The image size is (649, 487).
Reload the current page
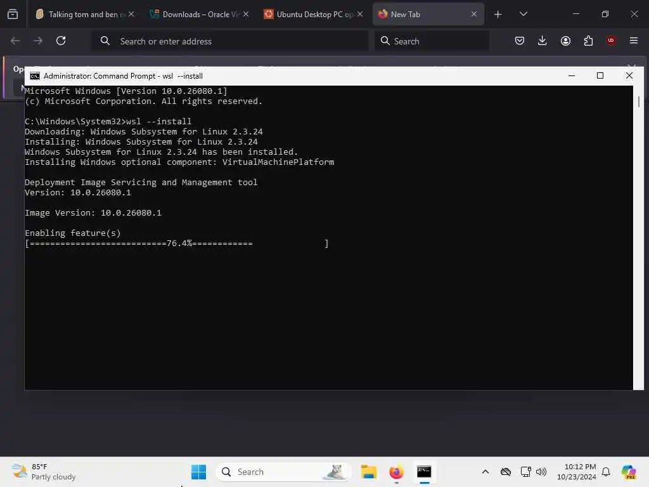[61, 41]
